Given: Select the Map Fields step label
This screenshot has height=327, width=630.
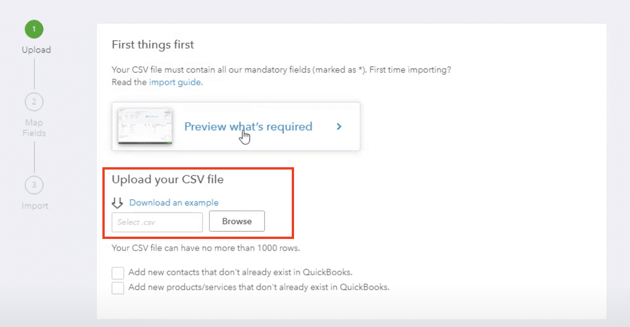Looking at the screenshot, I should click(34, 128).
